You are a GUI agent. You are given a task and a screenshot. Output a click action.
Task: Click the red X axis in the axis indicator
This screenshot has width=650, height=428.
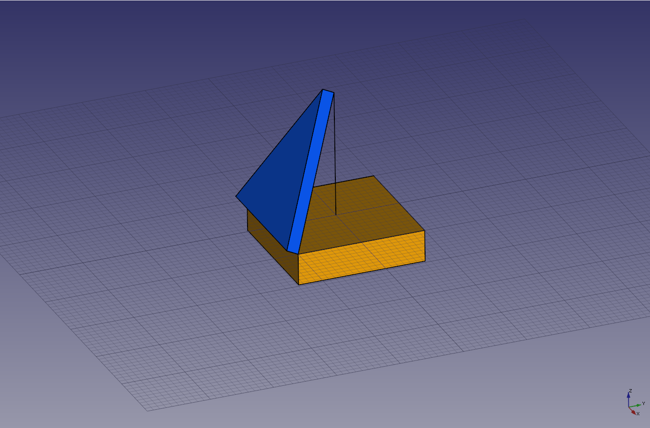632,411
